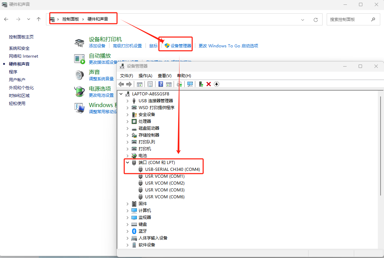Click the 硬件和声音 breadcrumb in address bar
384x258 pixels.
coord(98,19)
